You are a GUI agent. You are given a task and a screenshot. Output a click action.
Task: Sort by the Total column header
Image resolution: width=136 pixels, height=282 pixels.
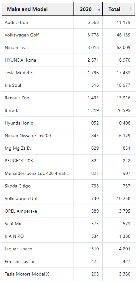click(118, 9)
